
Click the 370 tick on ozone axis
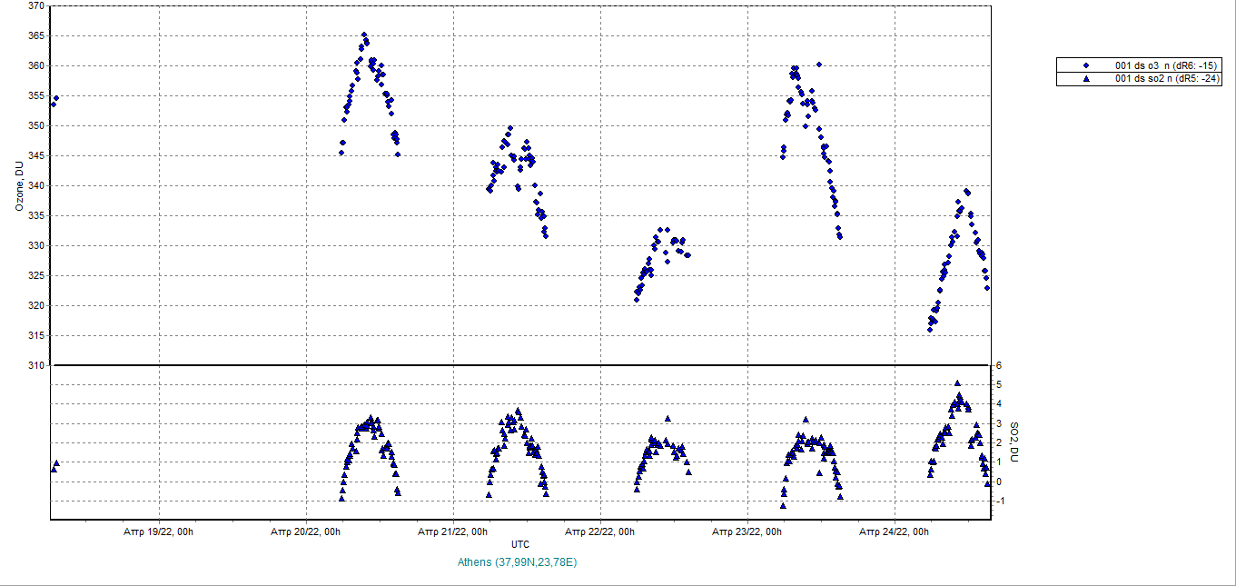pos(36,6)
